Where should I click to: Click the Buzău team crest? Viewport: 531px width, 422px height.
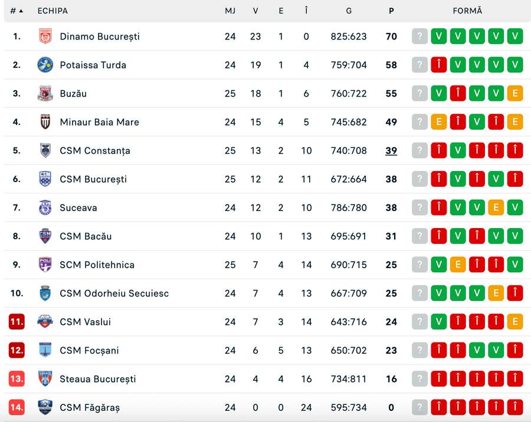tap(45, 93)
